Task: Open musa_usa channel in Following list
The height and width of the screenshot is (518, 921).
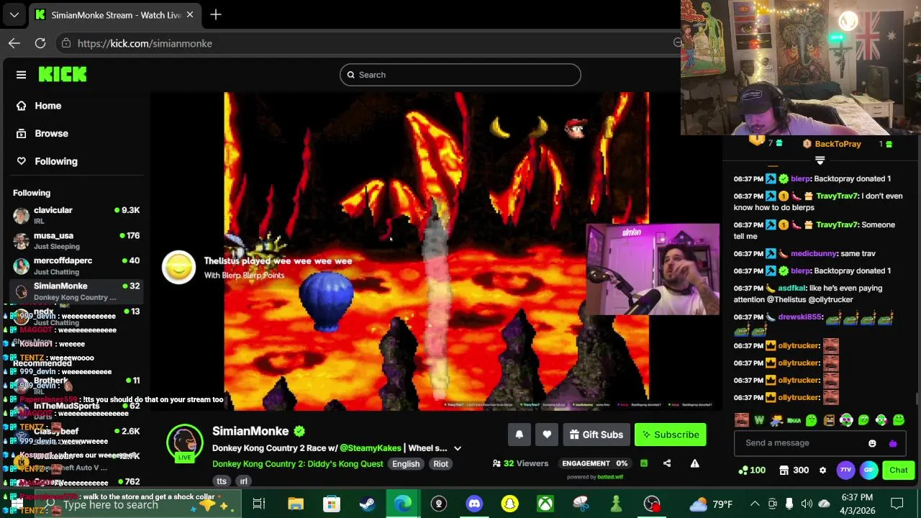Action: point(76,240)
